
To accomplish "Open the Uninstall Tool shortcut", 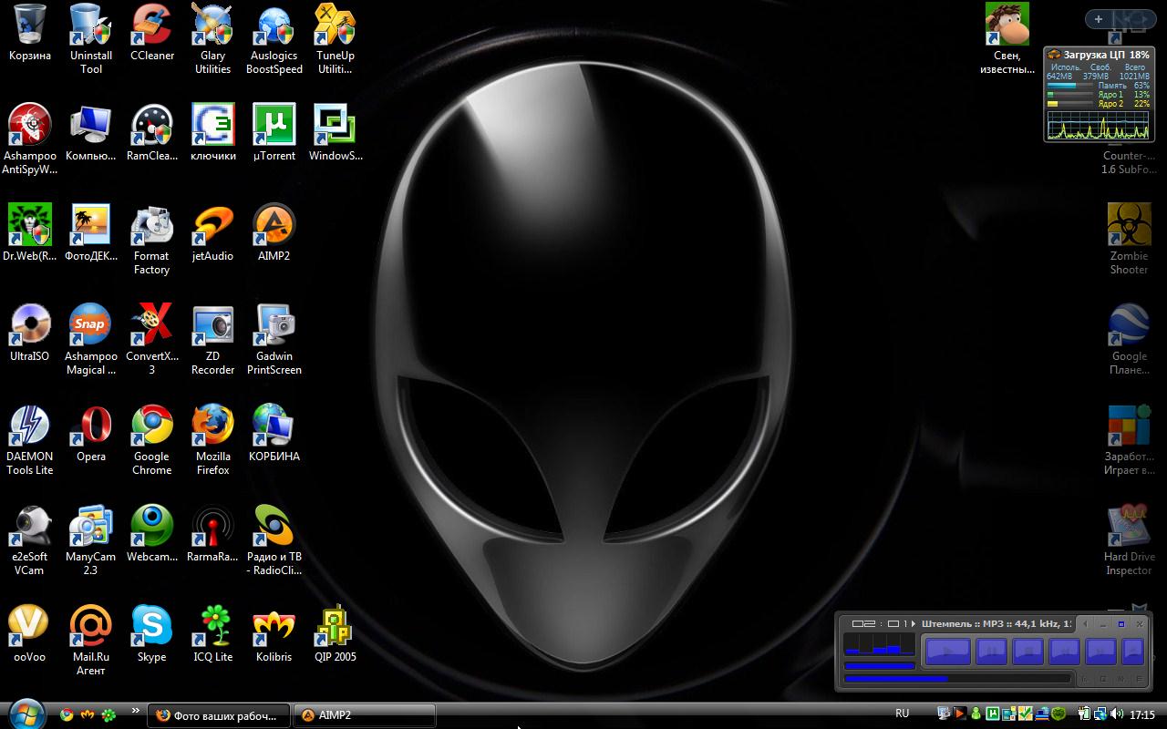I will coord(91,38).
